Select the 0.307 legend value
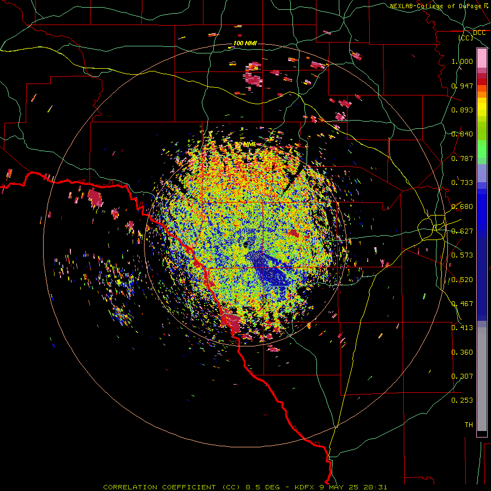The image size is (491, 491). coord(462,376)
